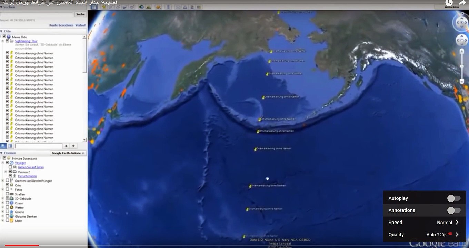469x248 pixels.
Task: Open the Quality submenu
Action: pyautogui.click(x=425, y=235)
